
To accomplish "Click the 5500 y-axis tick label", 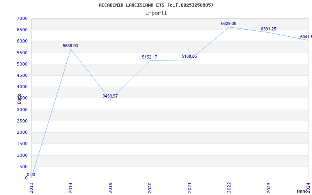I will click(x=22, y=53).
